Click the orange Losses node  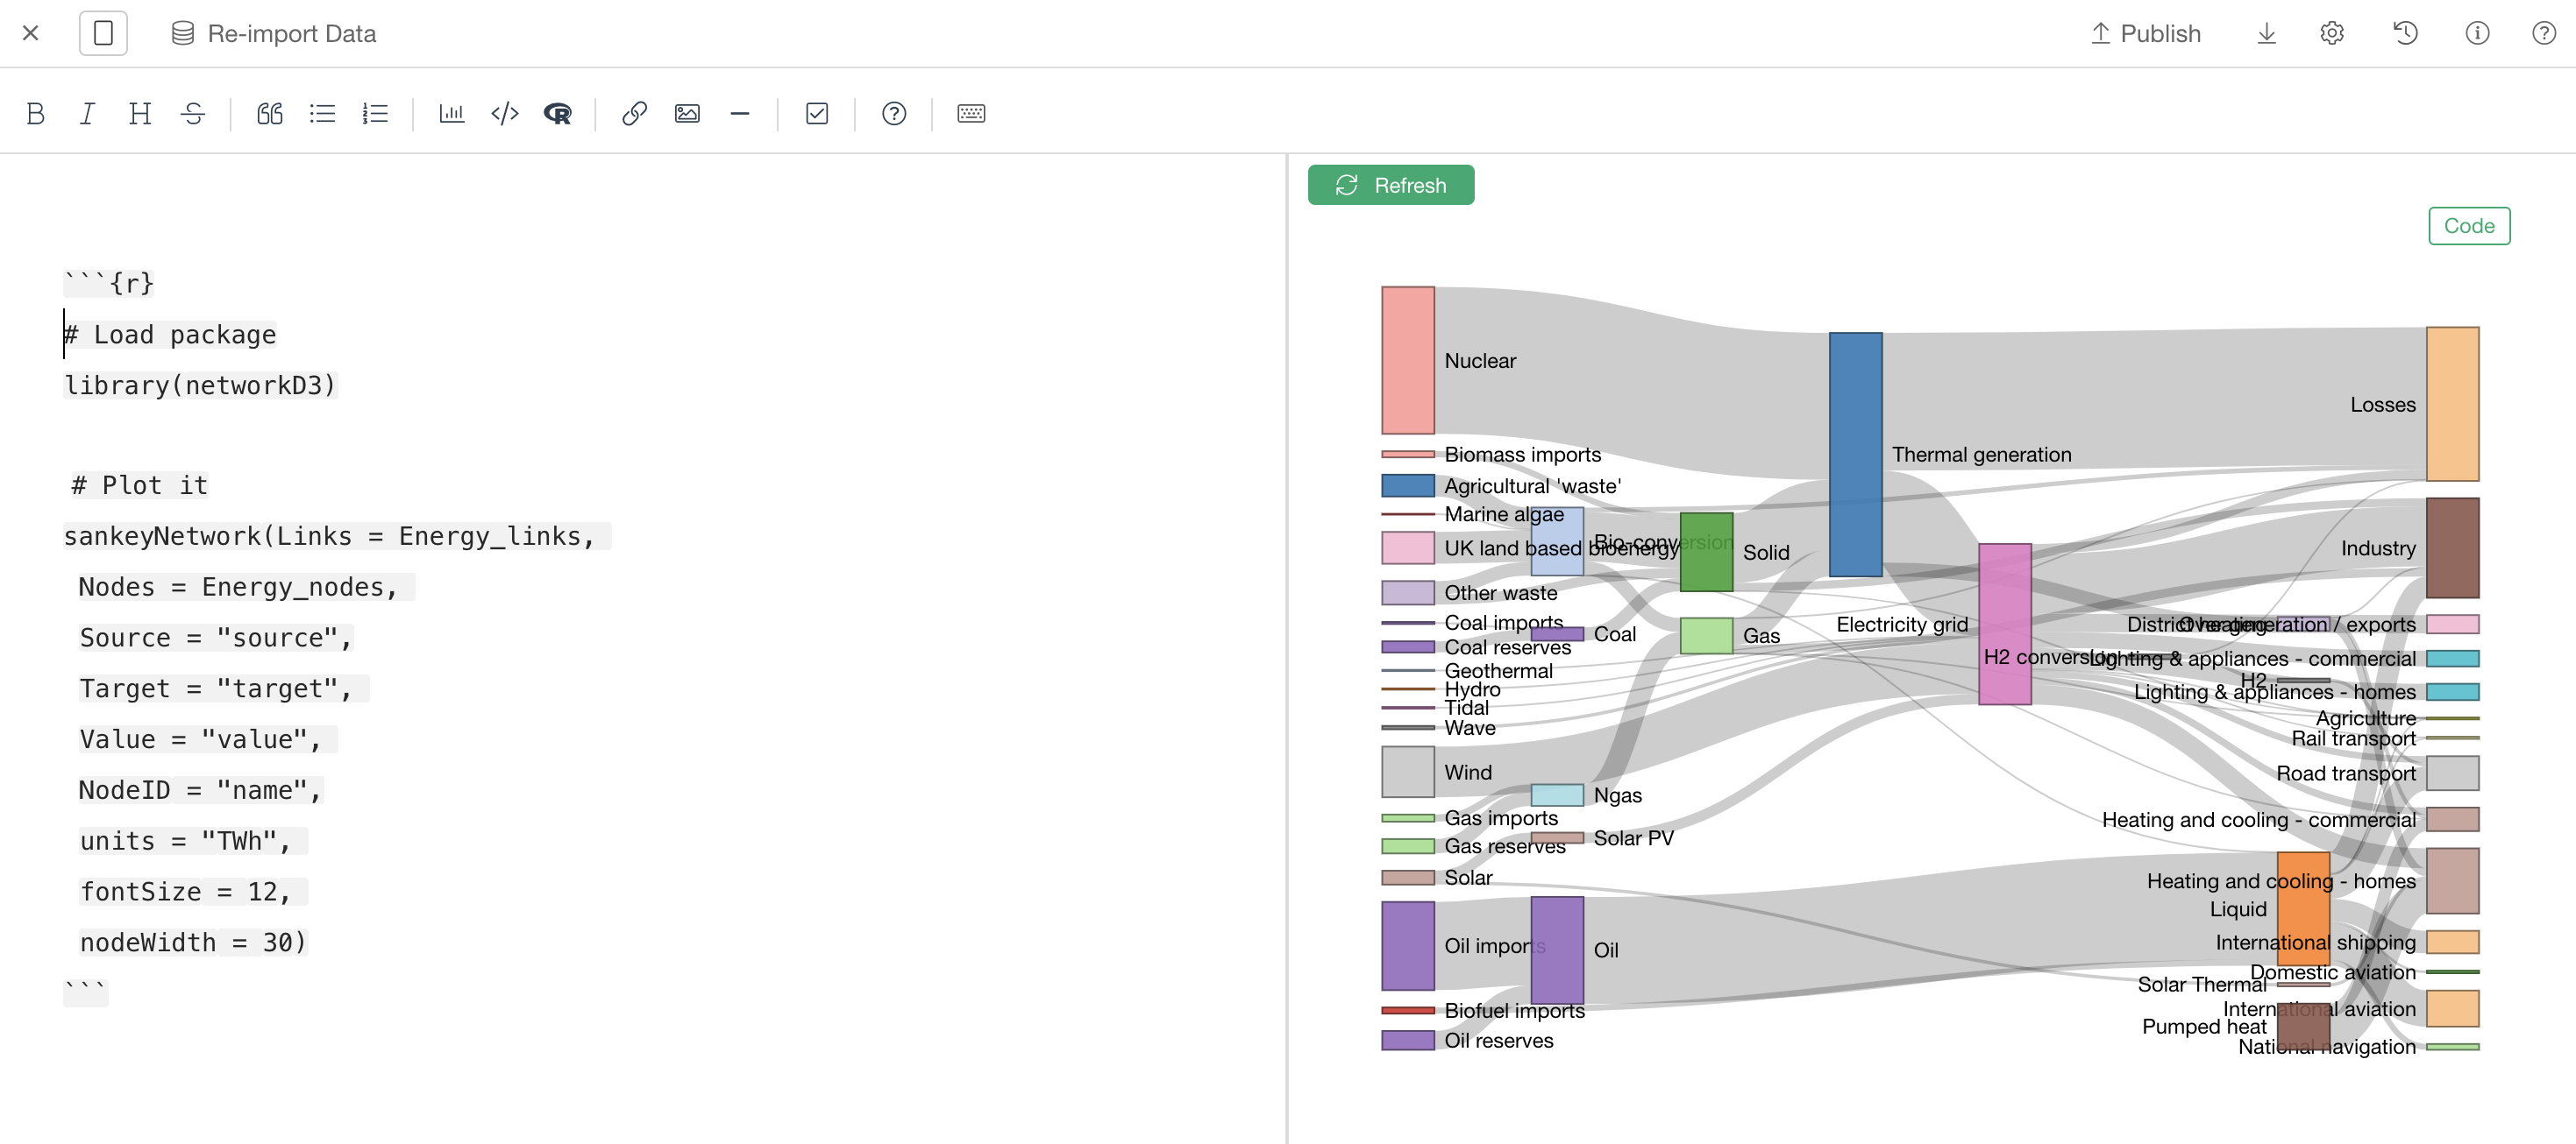[2453, 404]
